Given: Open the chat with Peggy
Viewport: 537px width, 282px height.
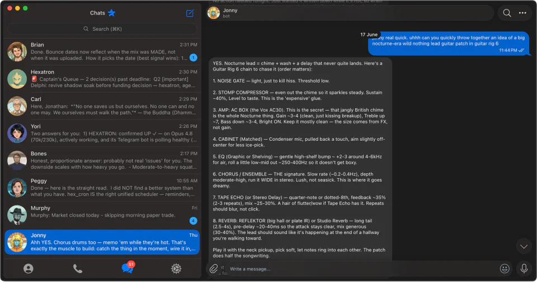Looking at the screenshot, I should point(102,188).
